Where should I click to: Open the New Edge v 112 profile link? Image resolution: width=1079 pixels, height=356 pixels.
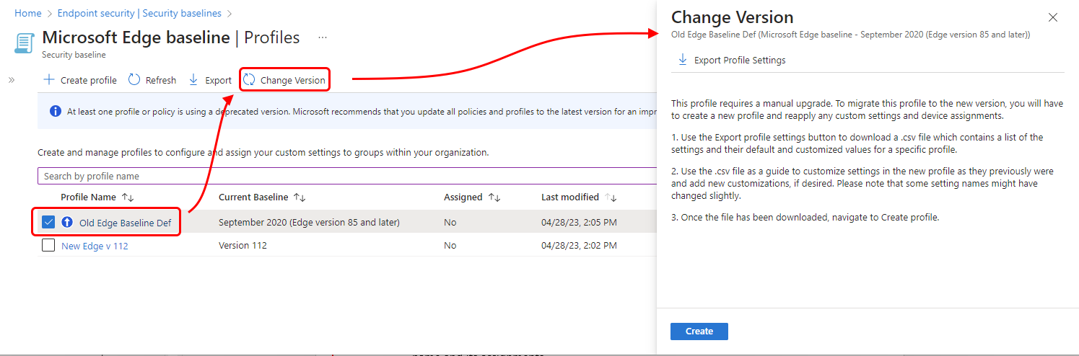(95, 246)
